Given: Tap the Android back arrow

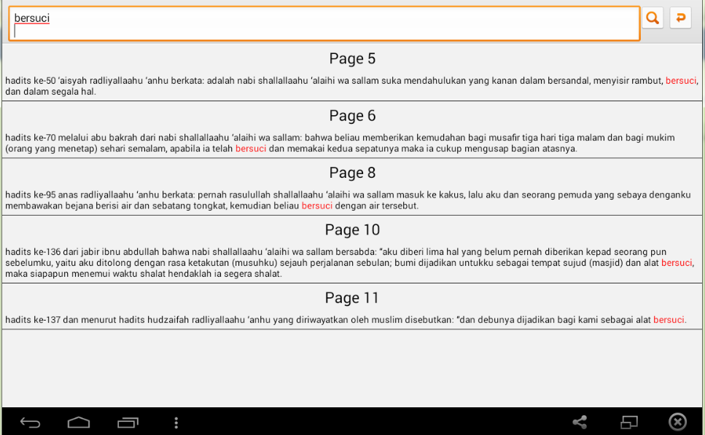Looking at the screenshot, I should (x=30, y=423).
